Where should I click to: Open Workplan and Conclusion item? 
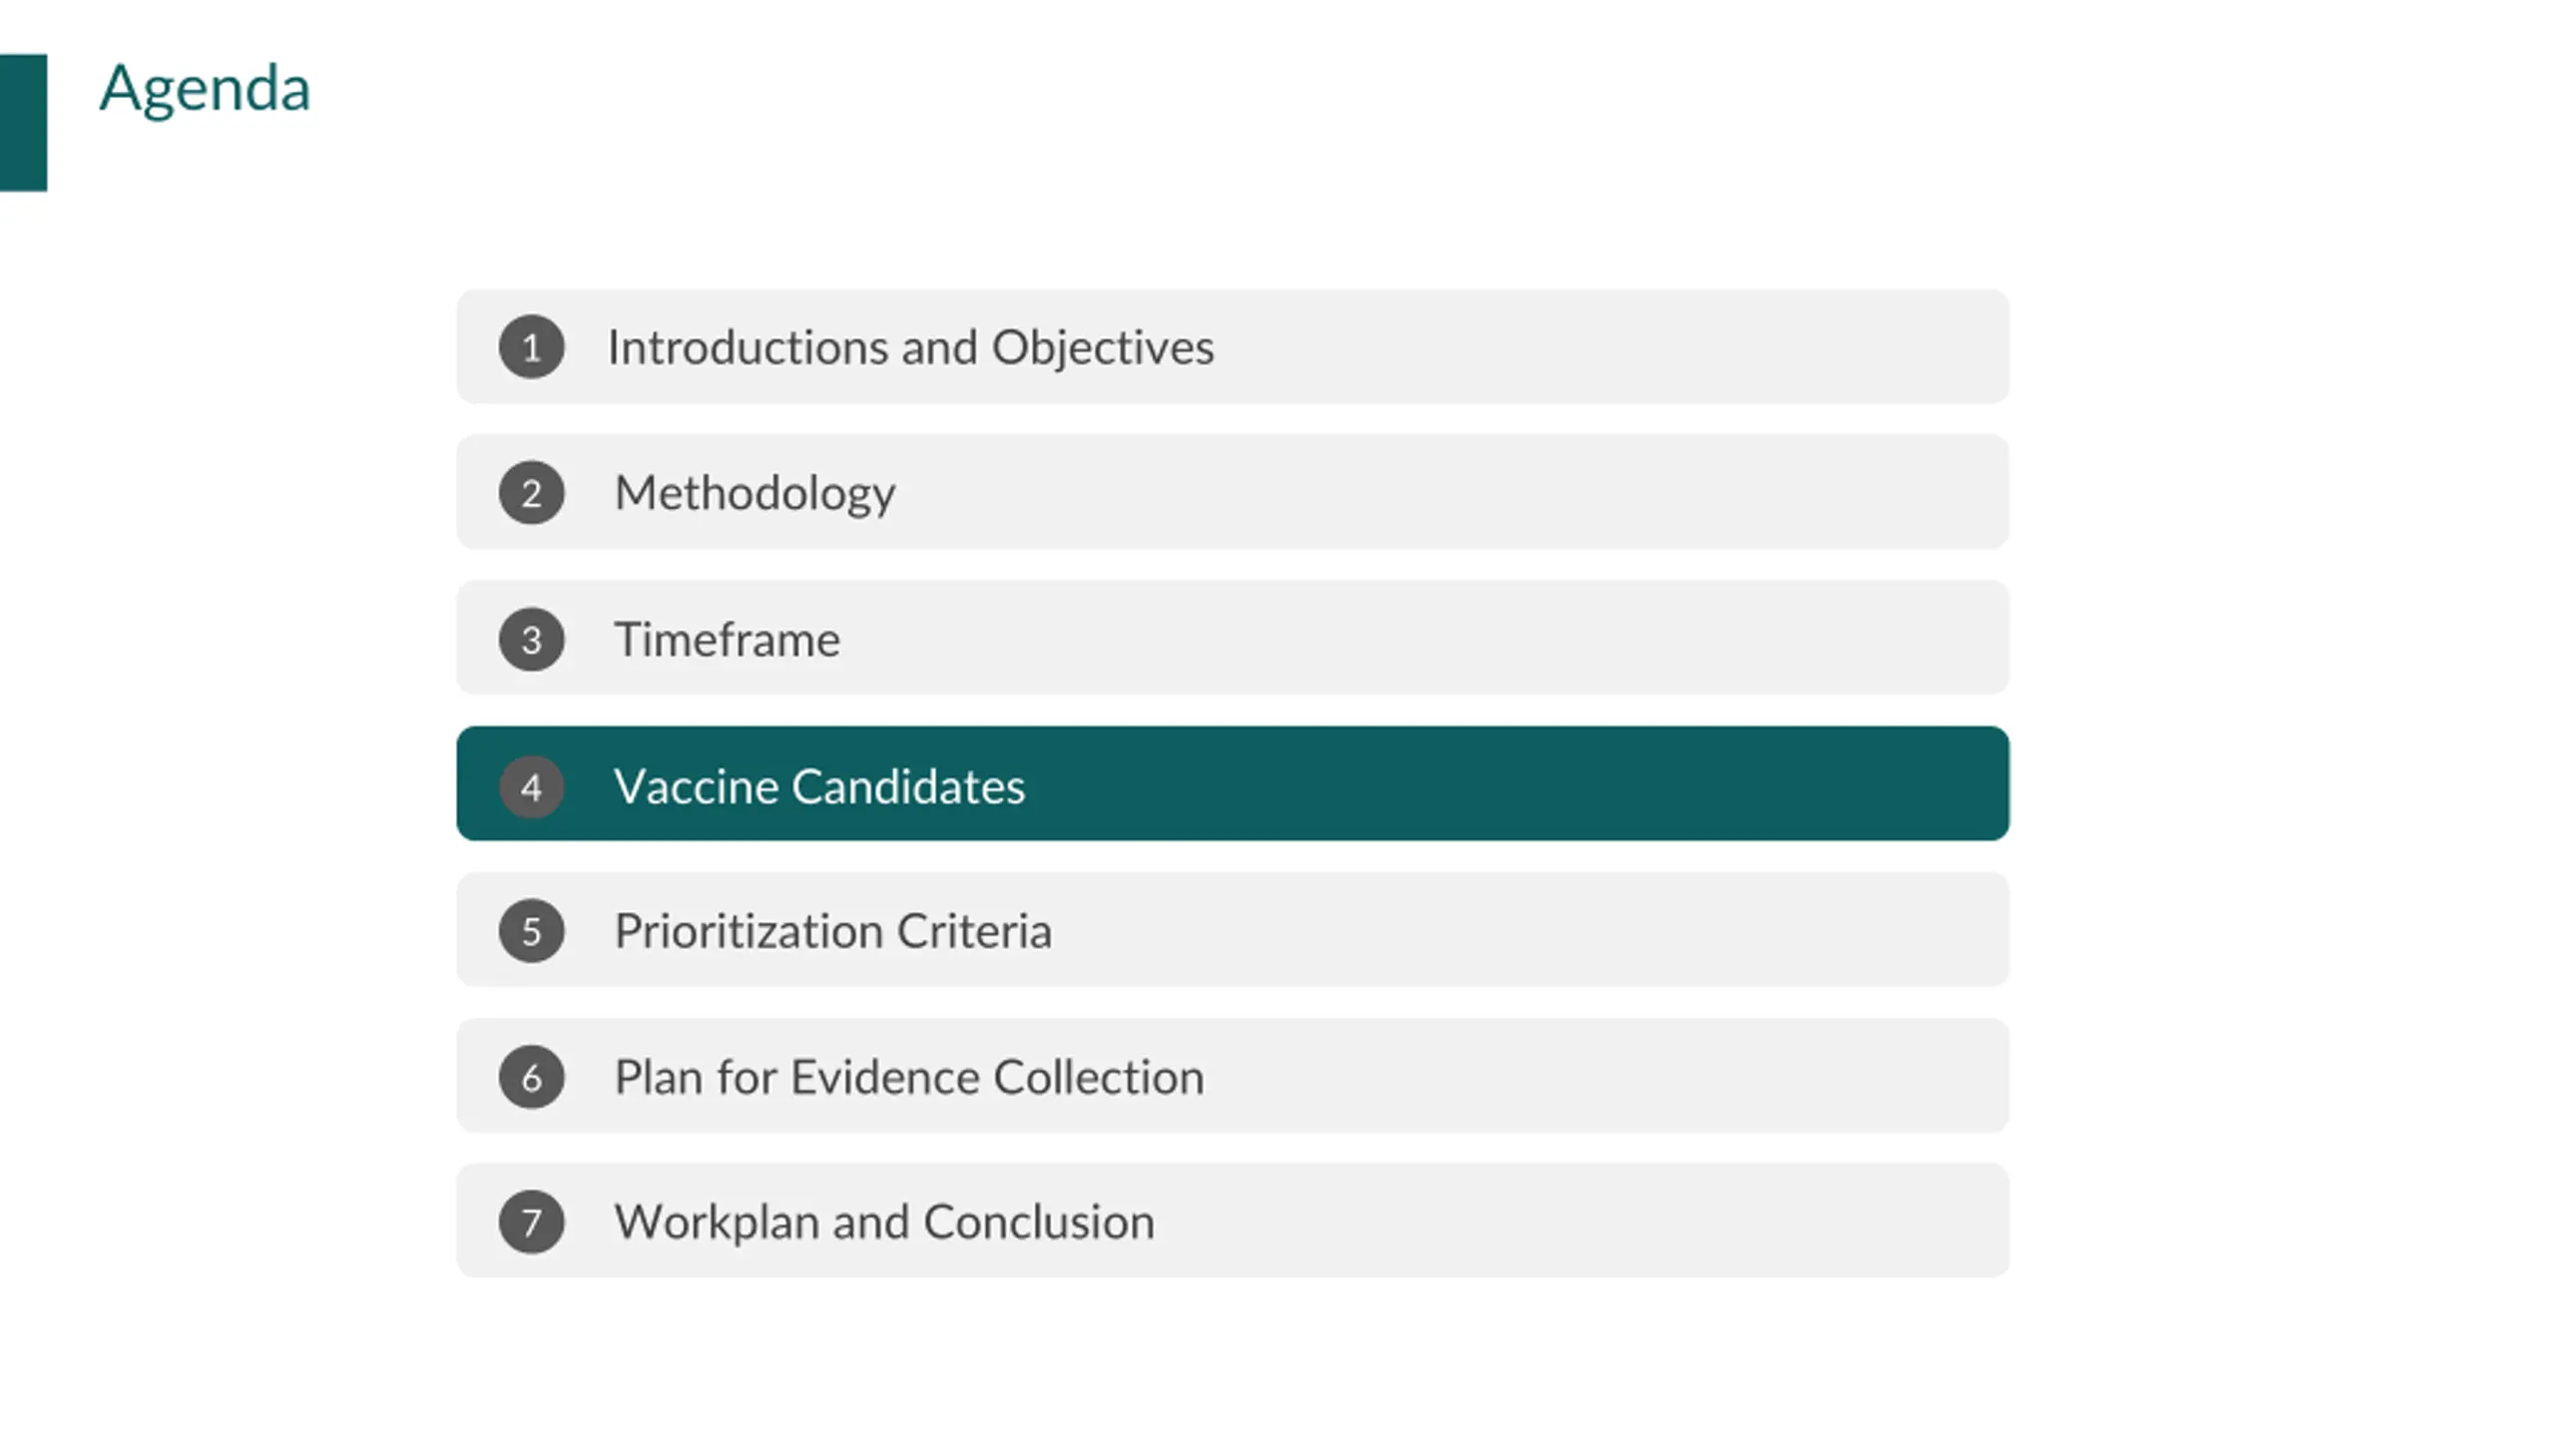tap(884, 1222)
